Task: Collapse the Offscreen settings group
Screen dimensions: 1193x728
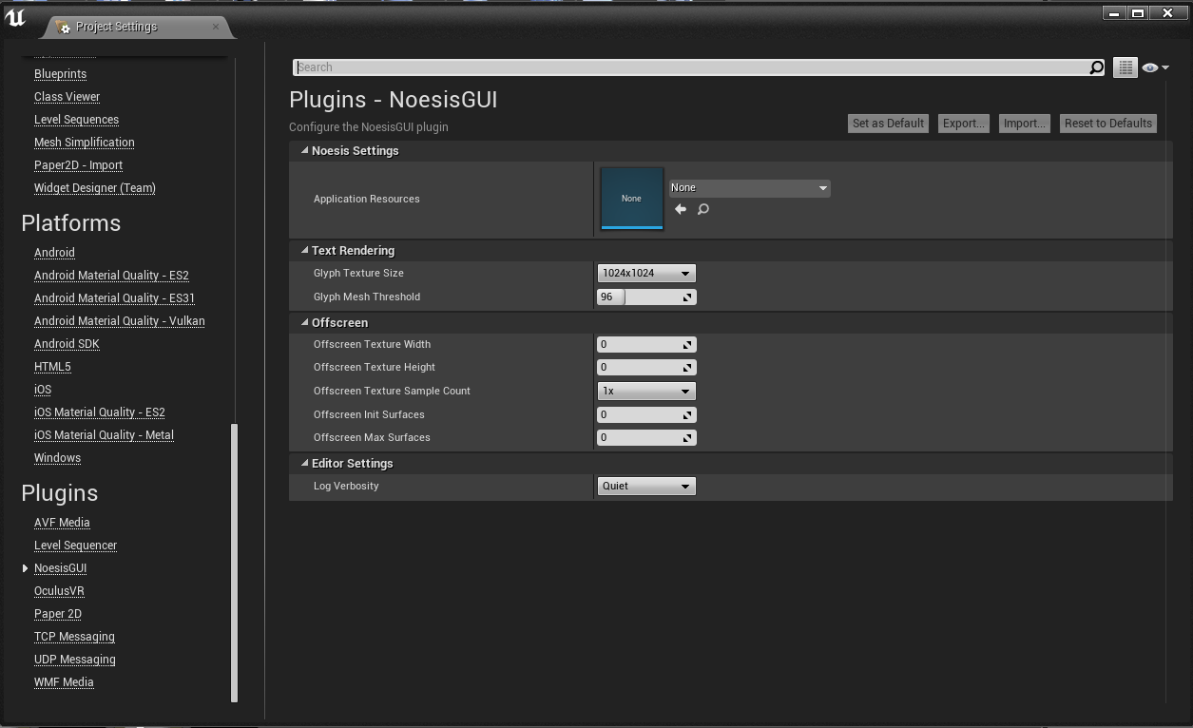Action: coord(304,322)
